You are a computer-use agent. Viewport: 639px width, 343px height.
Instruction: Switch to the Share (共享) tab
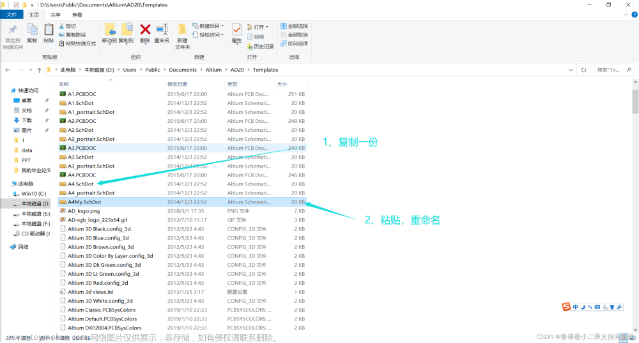(56, 15)
